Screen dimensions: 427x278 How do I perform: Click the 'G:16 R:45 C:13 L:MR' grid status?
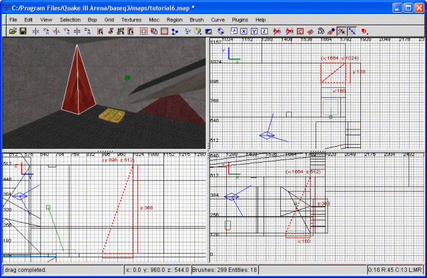[395, 270]
